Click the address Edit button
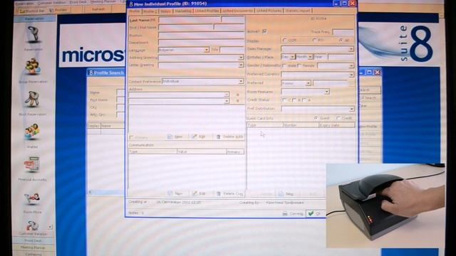456x256 pixels. [x=199, y=137]
